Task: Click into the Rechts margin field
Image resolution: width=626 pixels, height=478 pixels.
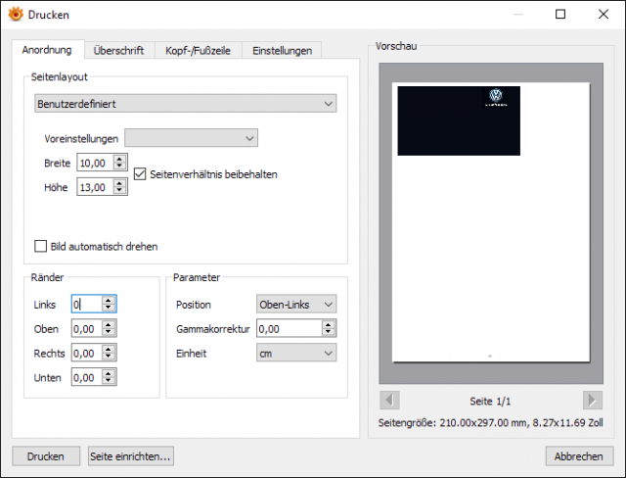Action: coord(87,353)
